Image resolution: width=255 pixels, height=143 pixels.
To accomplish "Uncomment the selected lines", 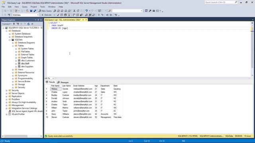I will pos(102,15).
